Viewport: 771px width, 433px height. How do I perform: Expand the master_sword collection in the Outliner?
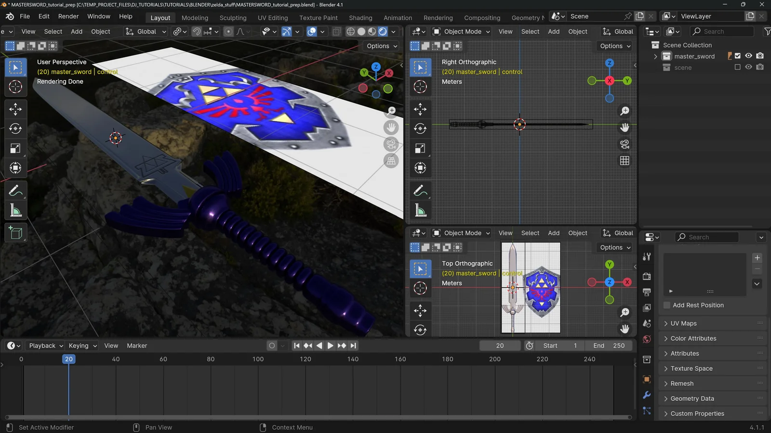click(x=655, y=56)
